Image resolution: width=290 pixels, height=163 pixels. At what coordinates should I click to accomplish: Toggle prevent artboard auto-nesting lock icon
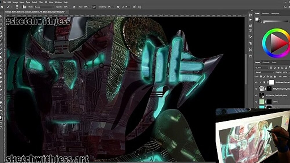(x=271, y=76)
